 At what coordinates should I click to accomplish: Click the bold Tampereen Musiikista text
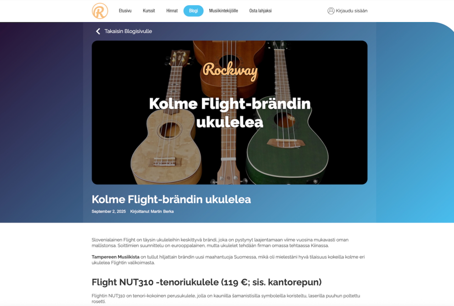click(x=115, y=257)
